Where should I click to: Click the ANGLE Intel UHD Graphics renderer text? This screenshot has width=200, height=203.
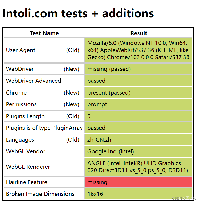[x=138, y=167]
